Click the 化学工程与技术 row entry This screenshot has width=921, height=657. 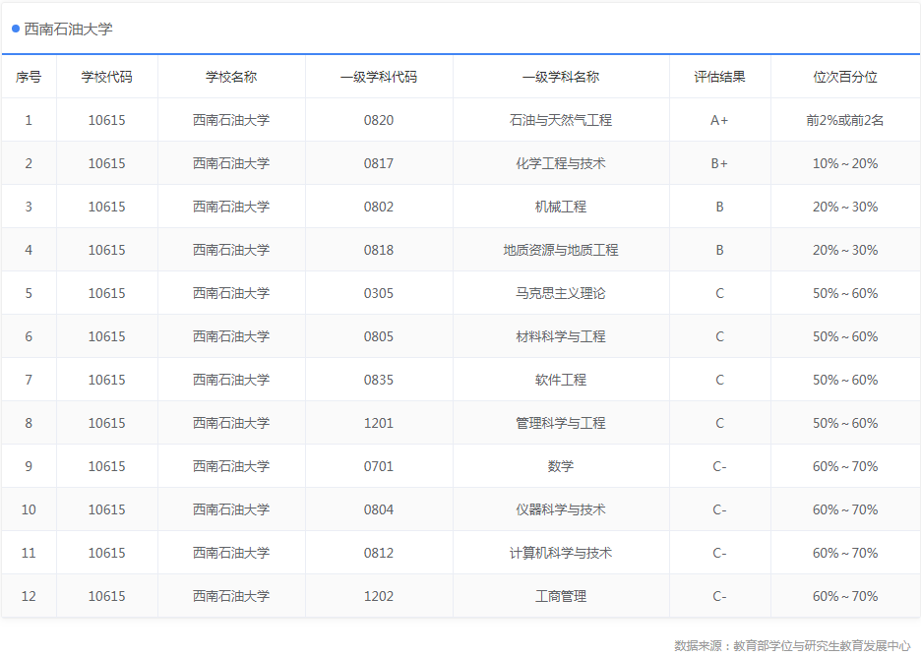pyautogui.click(x=560, y=162)
